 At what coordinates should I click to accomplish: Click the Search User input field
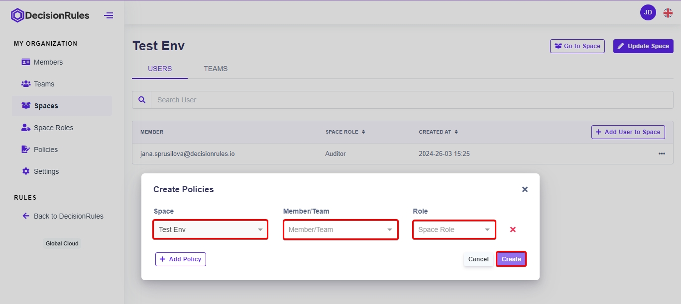(412, 100)
